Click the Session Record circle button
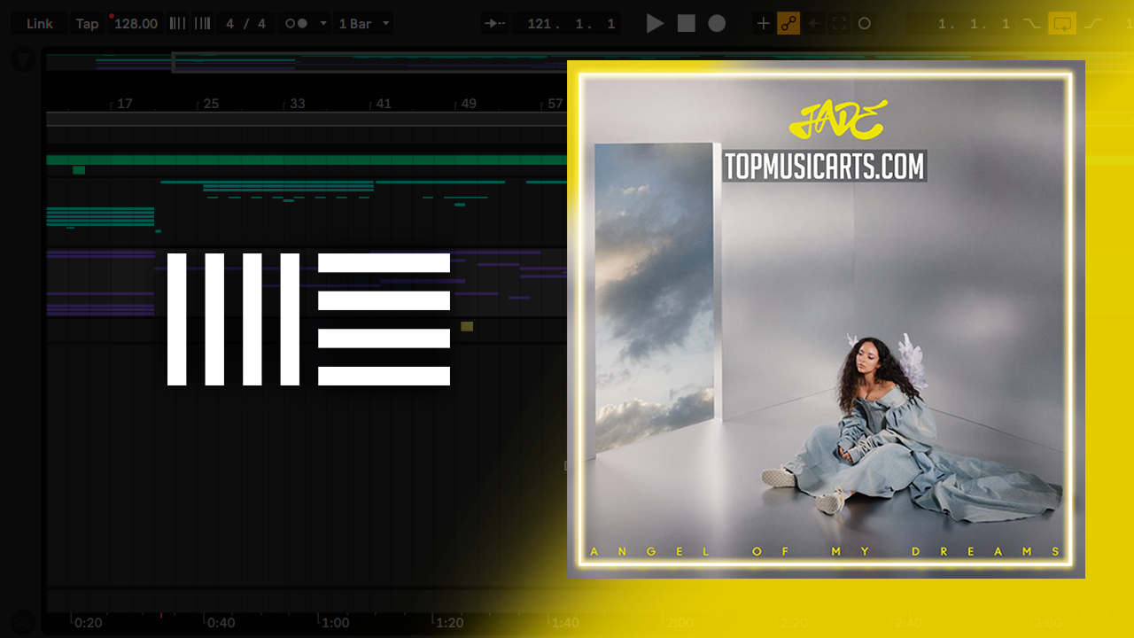Viewport: 1134px width, 638px height. pos(865,24)
